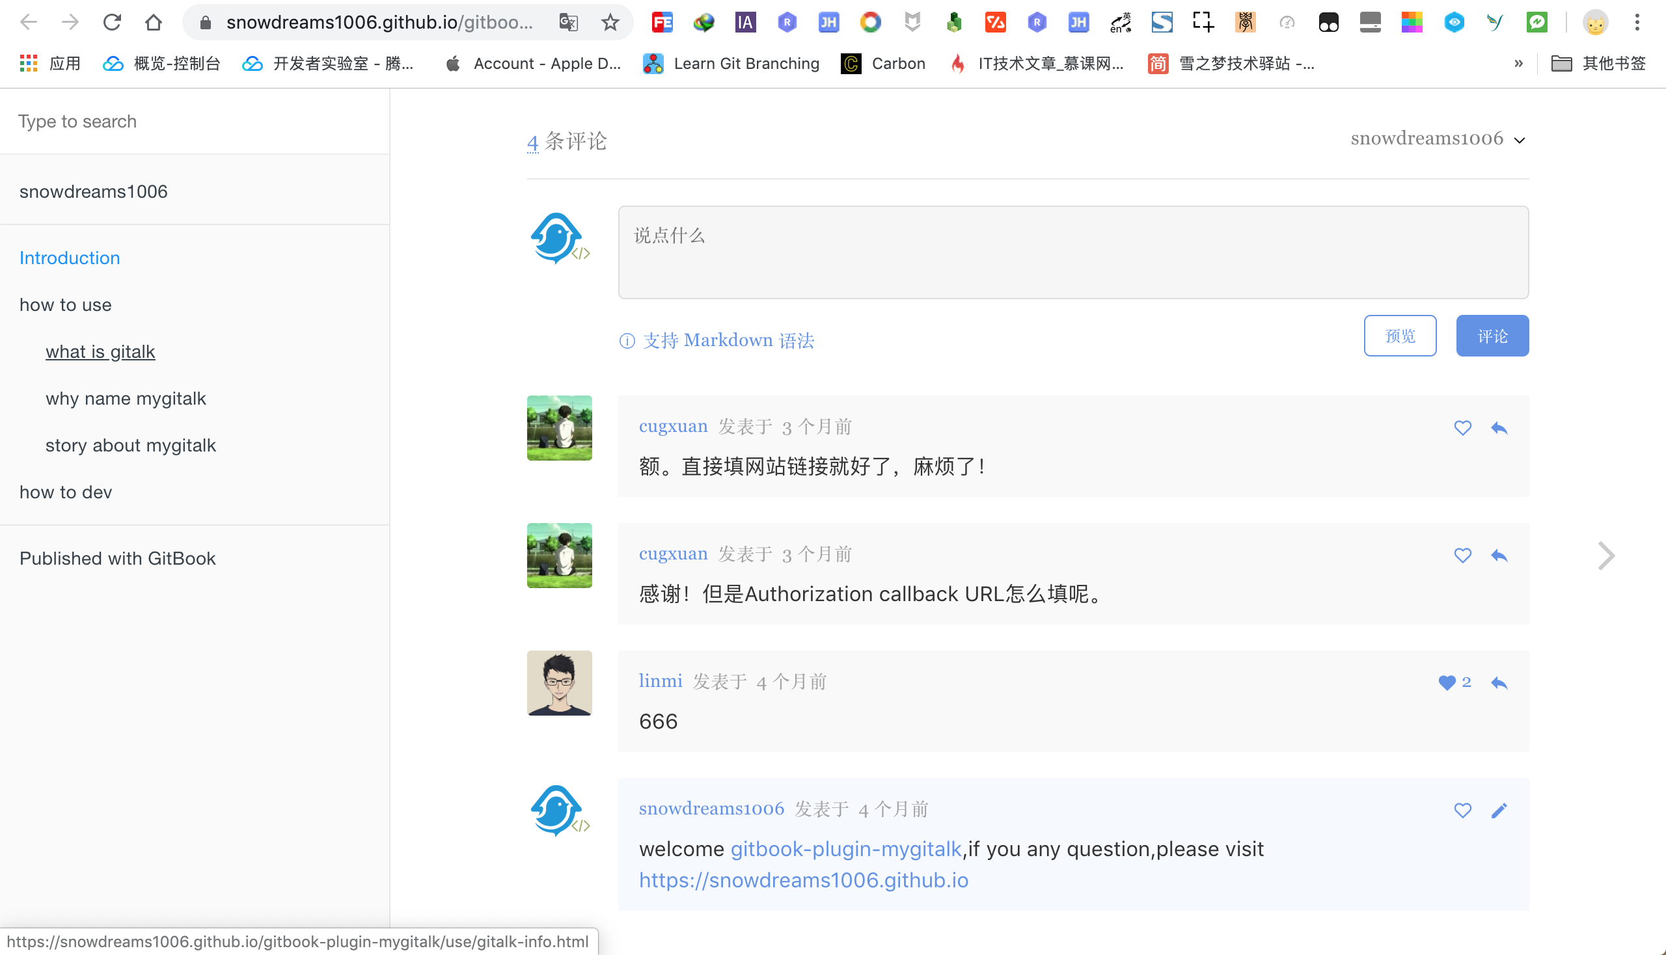The image size is (1666, 955).
Task: Bookmark this page with star icon
Action: [x=610, y=22]
